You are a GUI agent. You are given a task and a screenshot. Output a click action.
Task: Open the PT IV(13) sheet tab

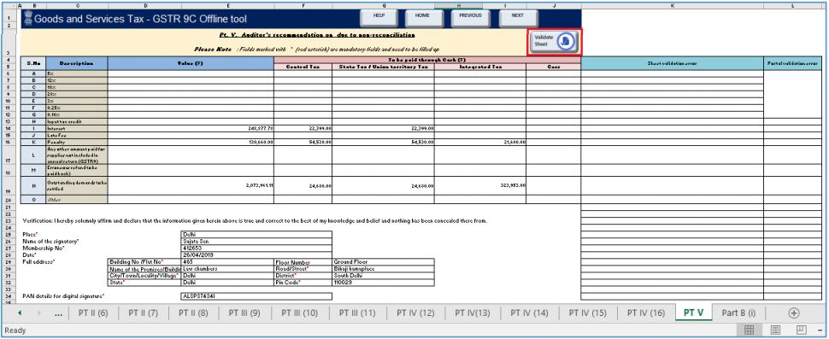click(x=472, y=313)
